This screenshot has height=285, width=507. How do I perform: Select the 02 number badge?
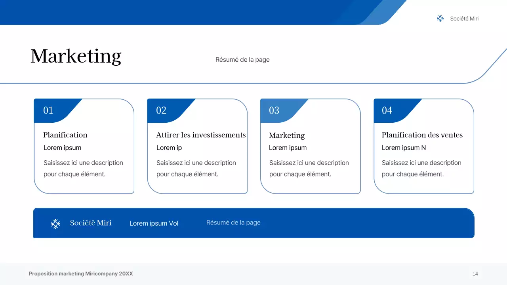(161, 110)
